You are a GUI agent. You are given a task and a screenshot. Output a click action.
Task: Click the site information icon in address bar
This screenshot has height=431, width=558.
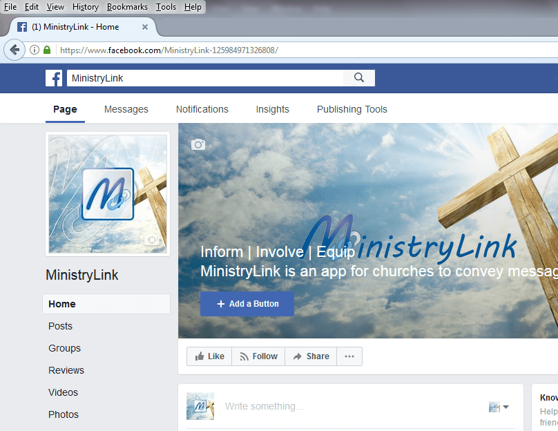pos(35,50)
